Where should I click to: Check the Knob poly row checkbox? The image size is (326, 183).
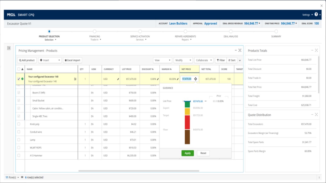[x=19, y=124]
